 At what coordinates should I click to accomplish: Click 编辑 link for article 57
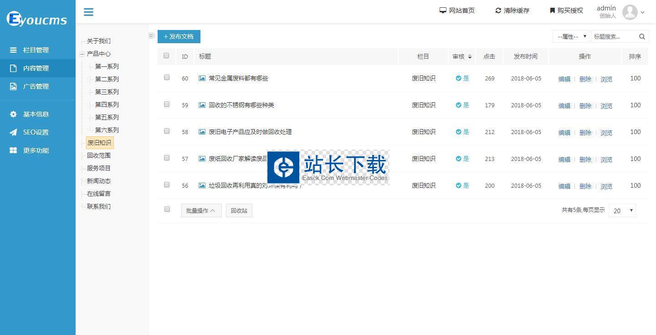click(x=564, y=160)
